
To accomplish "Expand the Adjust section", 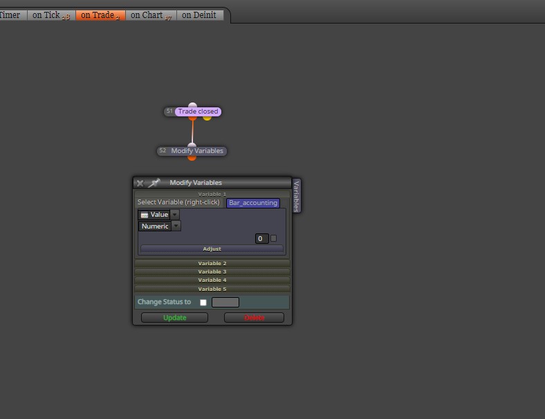I will [x=212, y=249].
